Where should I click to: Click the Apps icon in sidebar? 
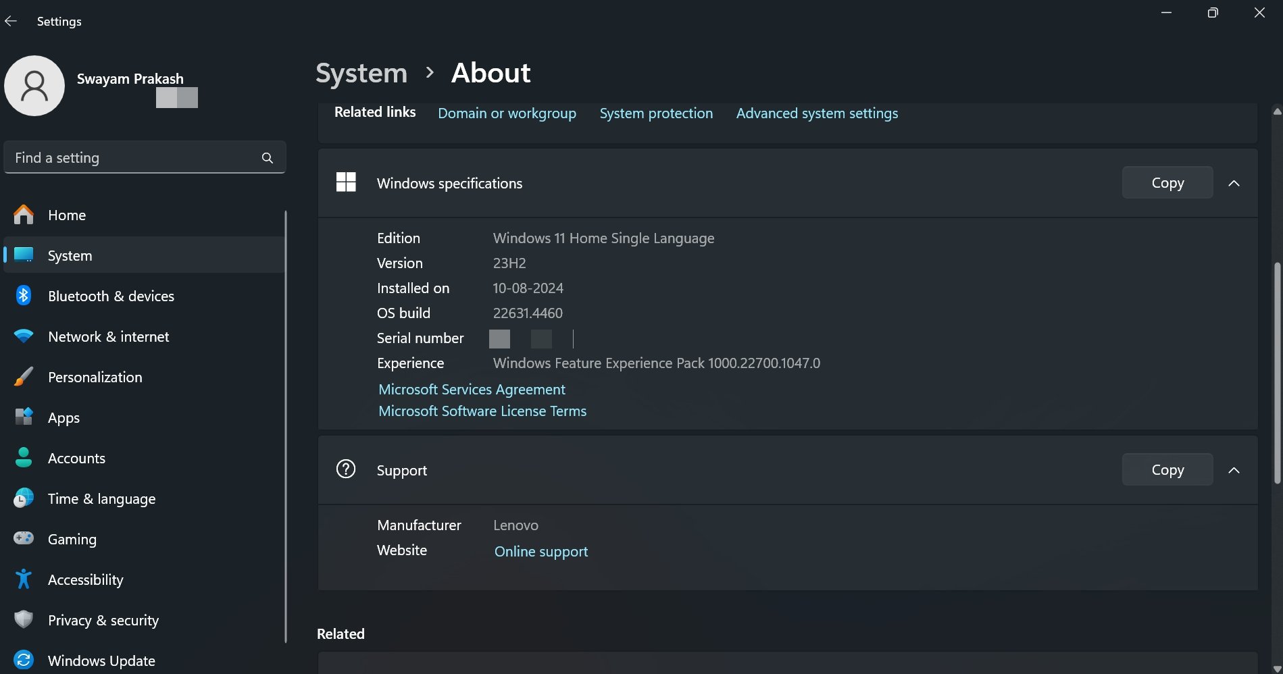pyautogui.click(x=24, y=417)
